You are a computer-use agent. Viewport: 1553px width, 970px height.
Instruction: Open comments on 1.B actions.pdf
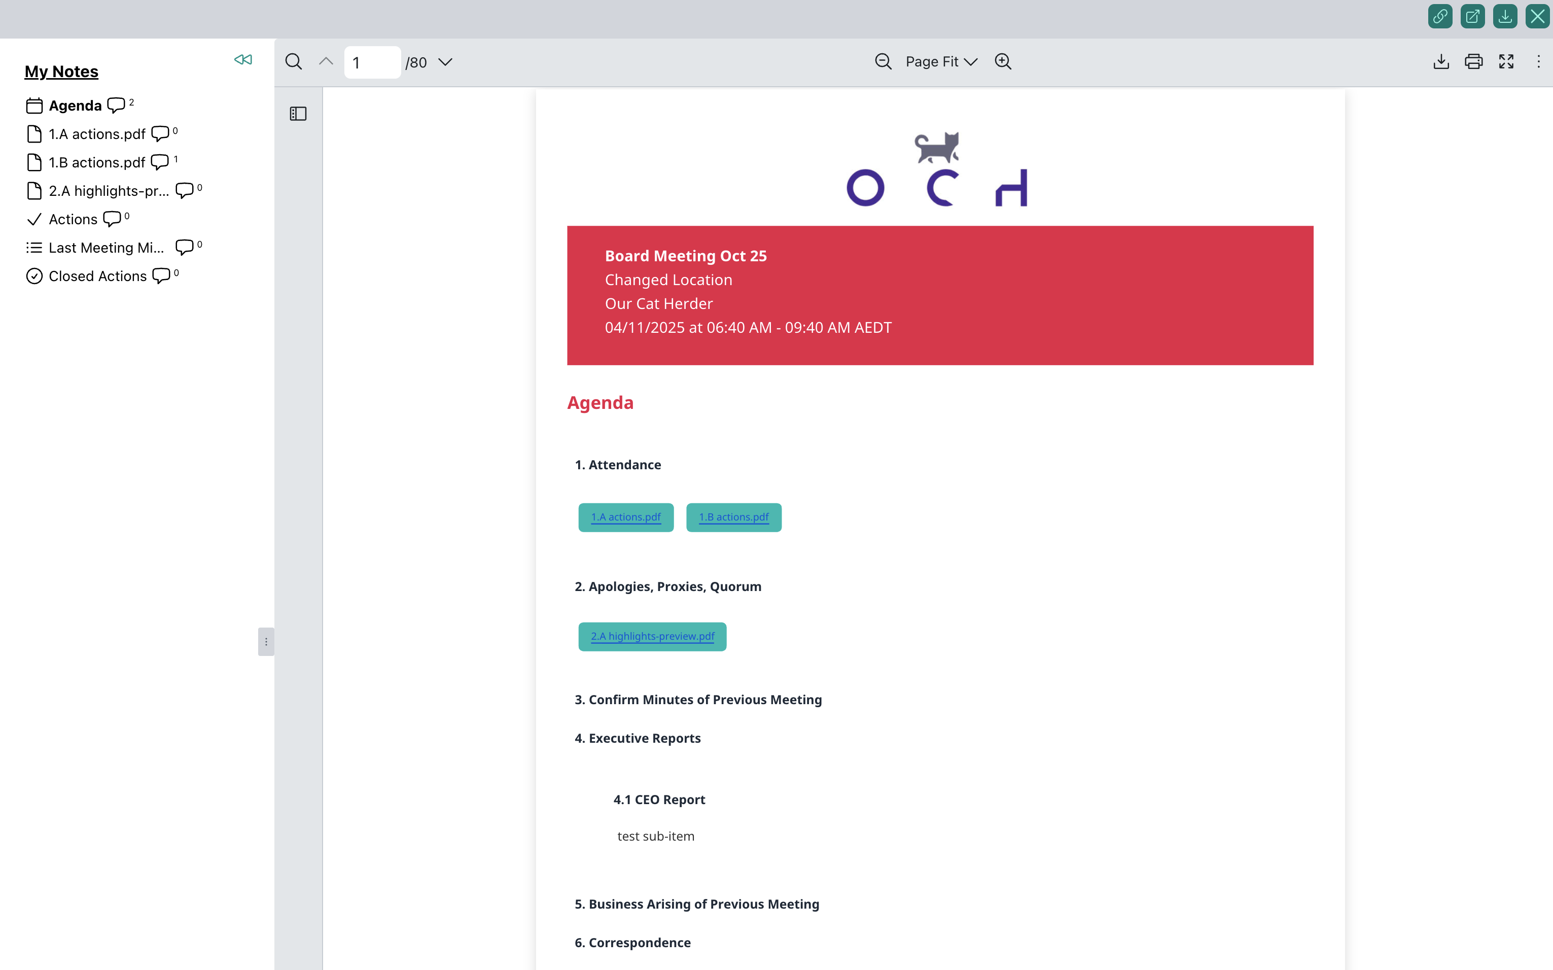point(160,162)
